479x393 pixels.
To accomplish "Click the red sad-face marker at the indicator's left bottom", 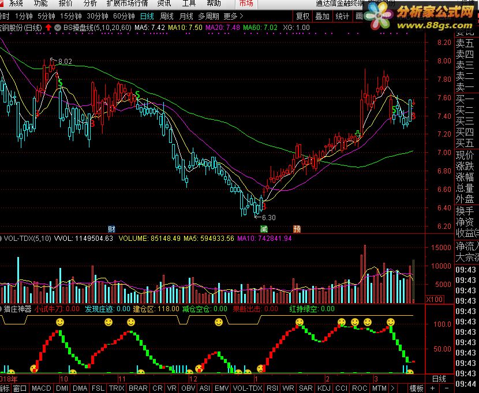I will pos(34,369).
